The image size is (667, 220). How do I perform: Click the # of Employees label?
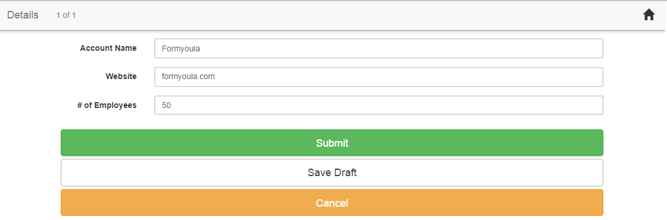[x=107, y=105]
